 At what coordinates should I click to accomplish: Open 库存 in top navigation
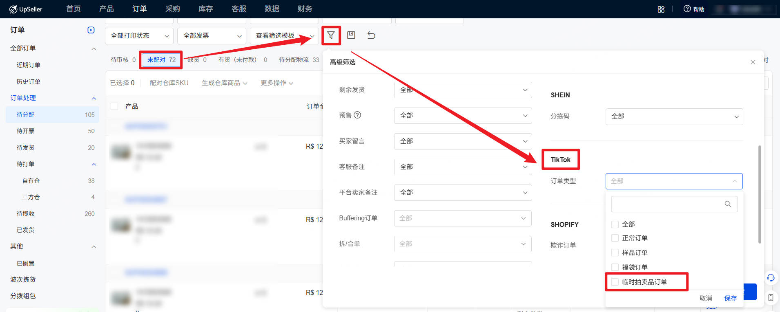(206, 9)
